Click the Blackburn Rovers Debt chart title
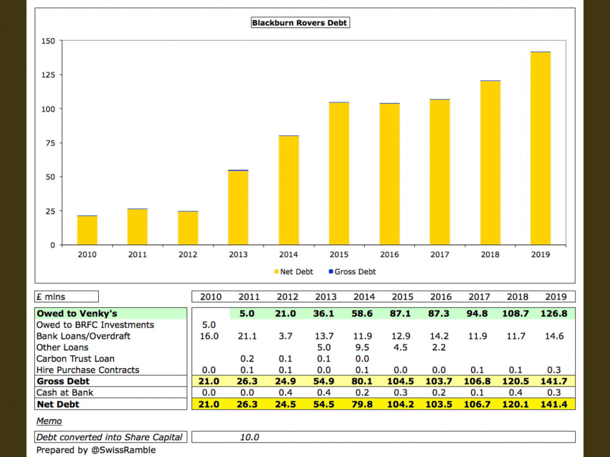The width and height of the screenshot is (610, 457). coord(300,23)
